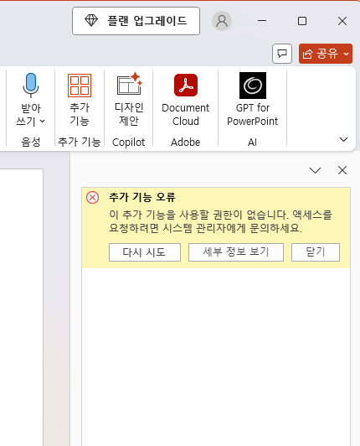
Task: Click the Adobe group label
Action: pos(186,142)
